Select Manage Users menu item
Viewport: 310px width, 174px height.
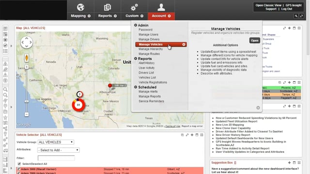(x=148, y=34)
